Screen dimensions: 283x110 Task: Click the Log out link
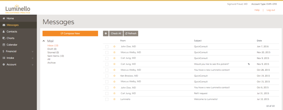(271, 10)
